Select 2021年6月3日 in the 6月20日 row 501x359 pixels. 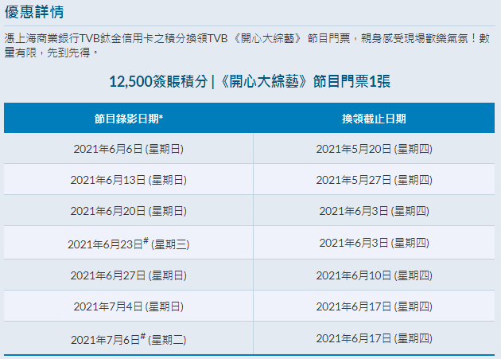(374, 211)
